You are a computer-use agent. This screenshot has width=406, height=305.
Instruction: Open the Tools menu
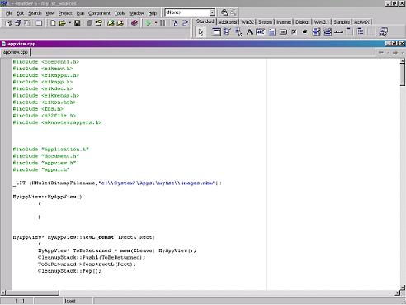[120, 13]
